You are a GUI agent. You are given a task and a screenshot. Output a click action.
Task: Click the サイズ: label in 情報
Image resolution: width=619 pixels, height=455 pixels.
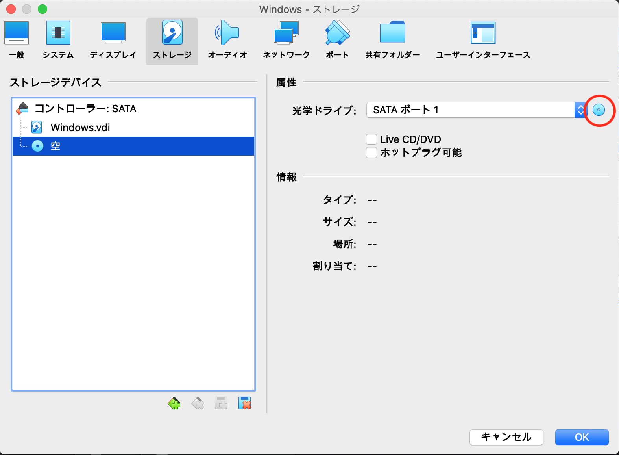pyautogui.click(x=340, y=222)
